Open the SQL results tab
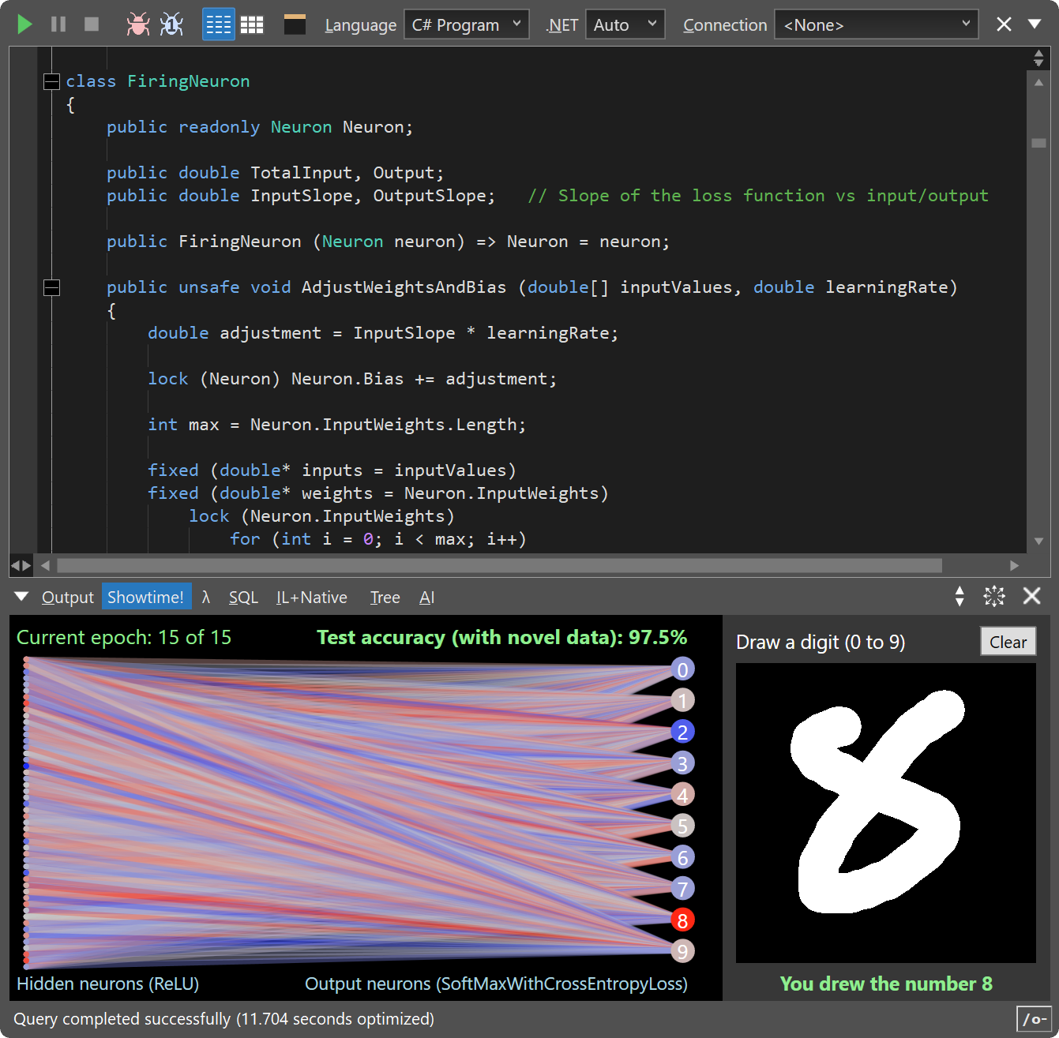Viewport: 1059px width, 1038px height. [243, 598]
